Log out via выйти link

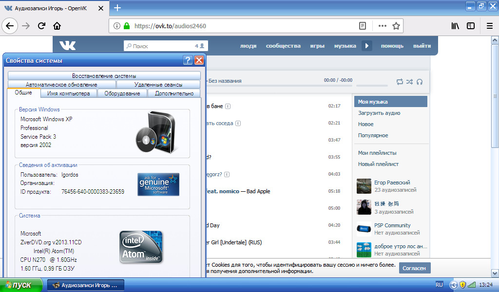click(x=422, y=46)
